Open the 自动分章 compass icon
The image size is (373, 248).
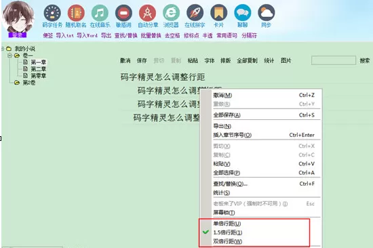[147, 13]
